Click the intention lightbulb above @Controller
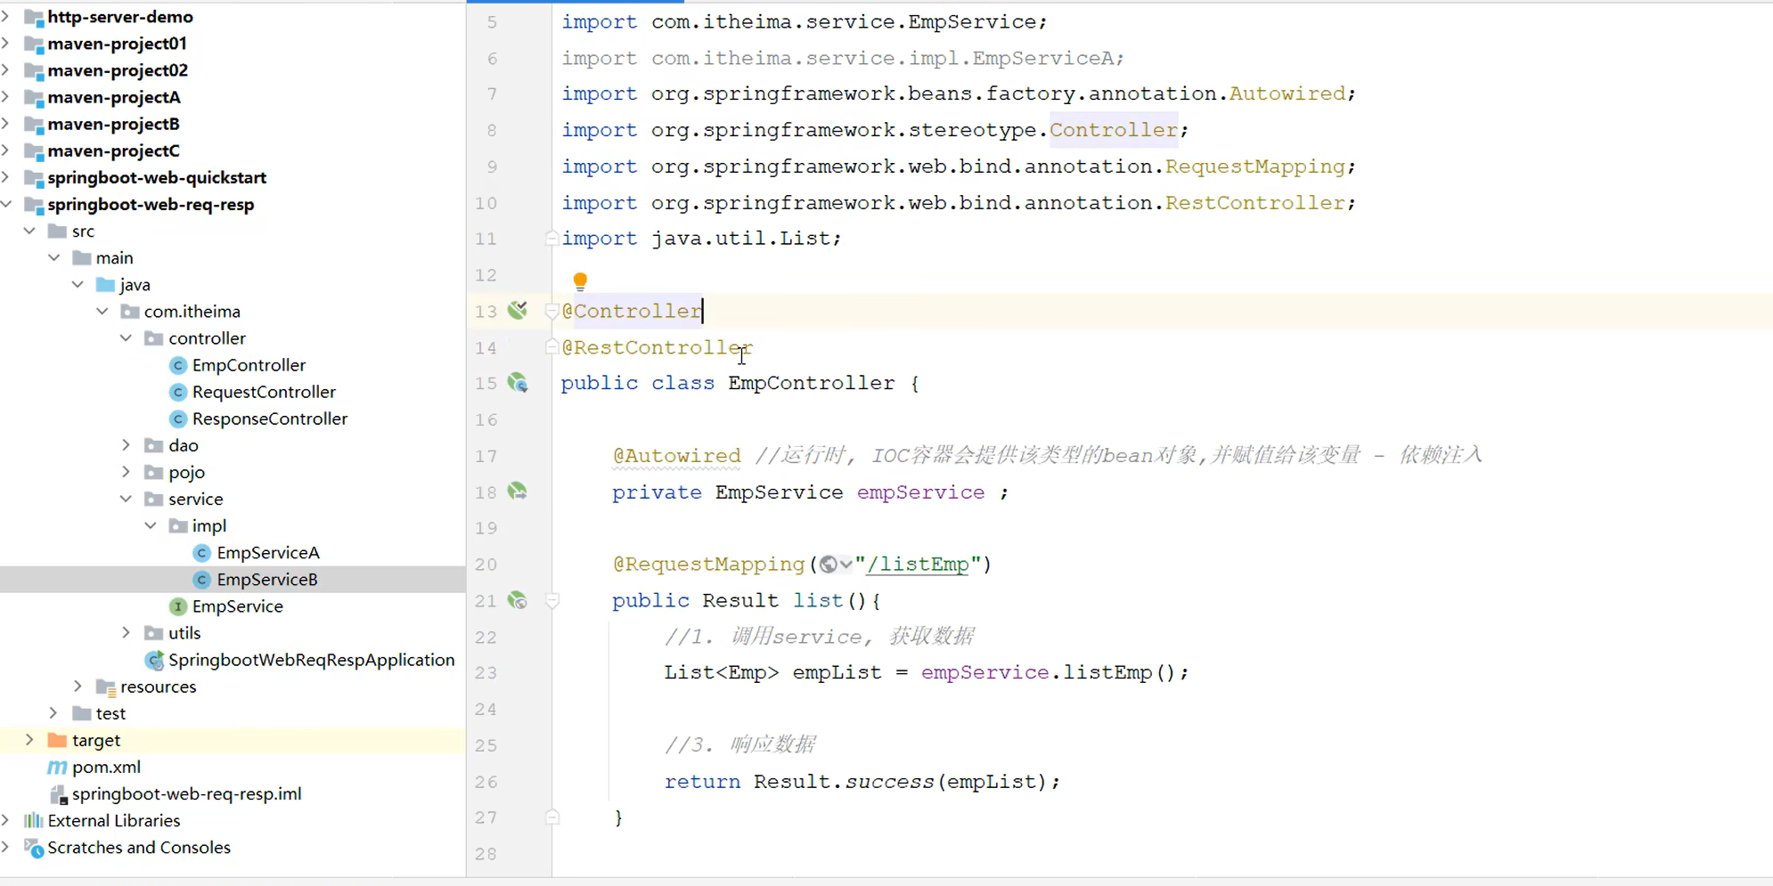 click(x=580, y=280)
